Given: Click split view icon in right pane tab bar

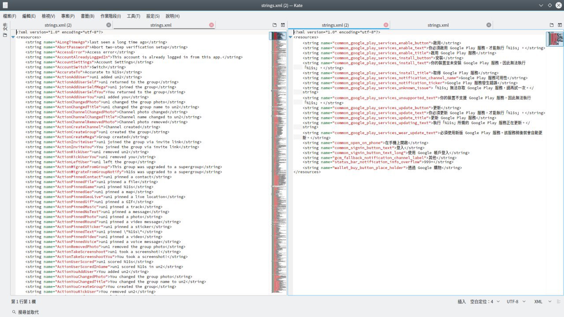Looking at the screenshot, I should point(560,25).
